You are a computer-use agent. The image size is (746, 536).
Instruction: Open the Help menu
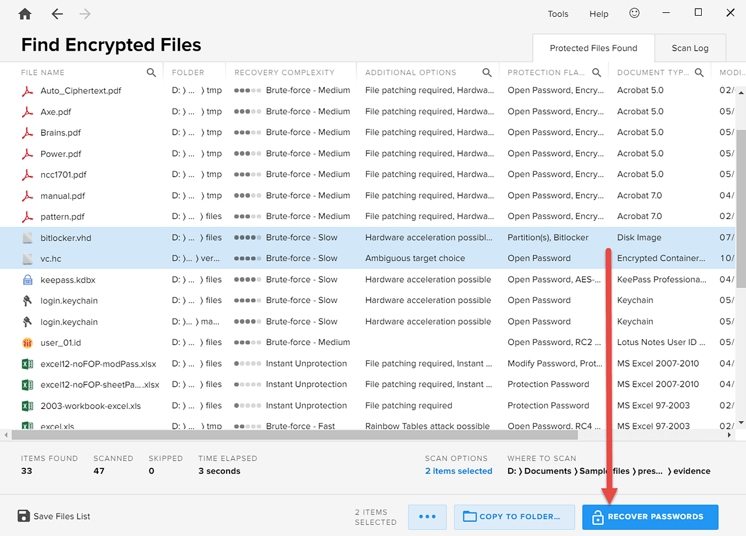pos(599,13)
